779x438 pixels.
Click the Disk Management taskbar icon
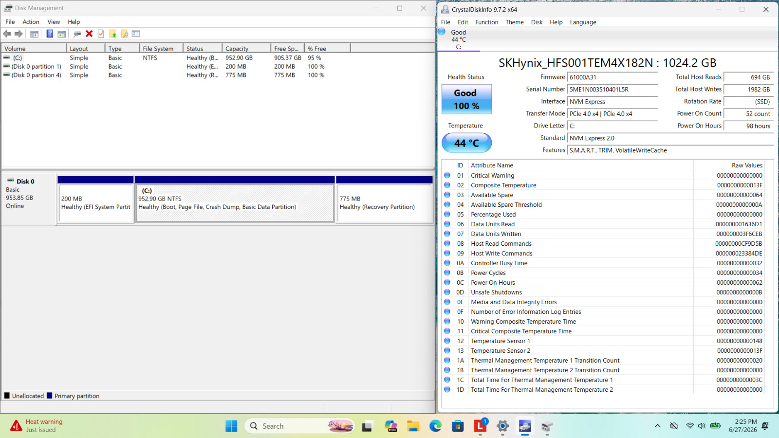[x=547, y=426]
